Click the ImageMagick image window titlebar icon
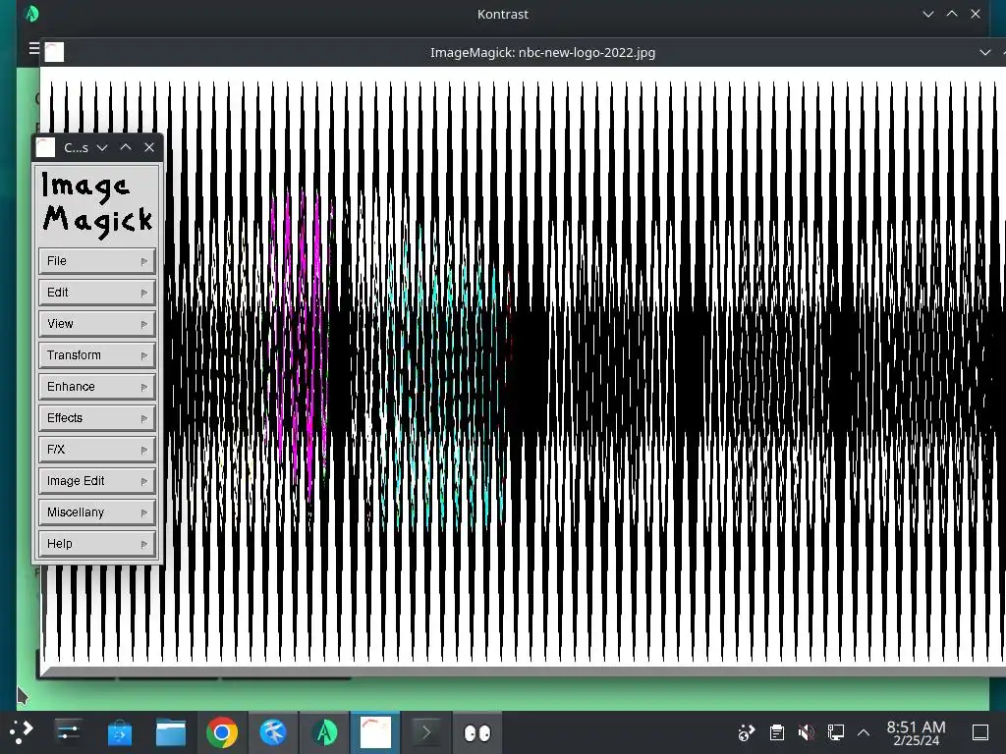 [x=55, y=53]
